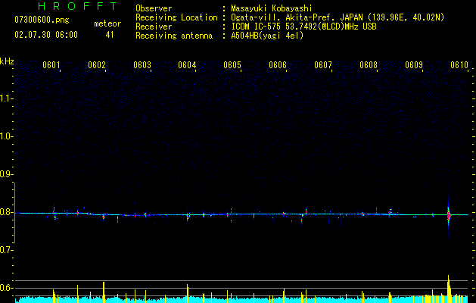
Task: Click the 0.6 kHz axis label
Action: [6, 288]
